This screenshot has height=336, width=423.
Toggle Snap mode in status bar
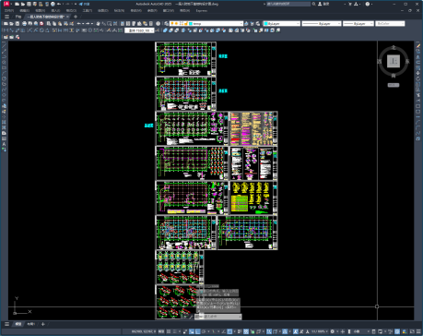click(175, 331)
